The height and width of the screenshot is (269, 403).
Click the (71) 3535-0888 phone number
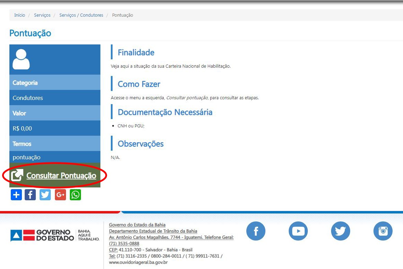[x=124, y=244]
